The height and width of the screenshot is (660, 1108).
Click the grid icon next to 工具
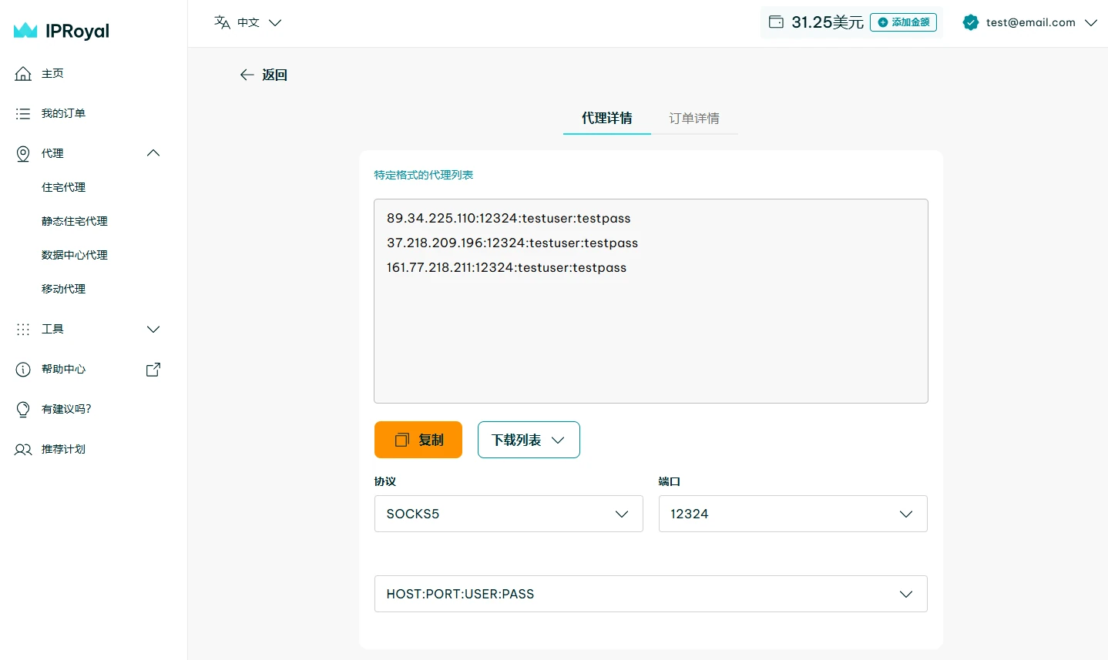(x=23, y=330)
